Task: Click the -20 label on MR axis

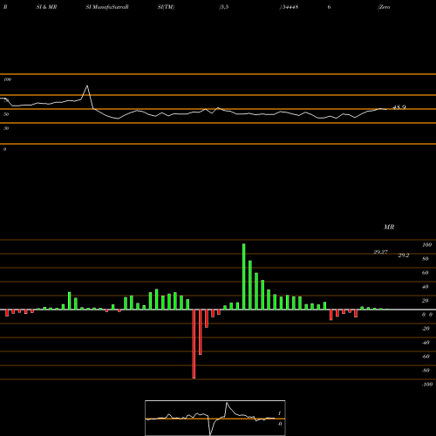Action: pyautogui.click(x=426, y=329)
